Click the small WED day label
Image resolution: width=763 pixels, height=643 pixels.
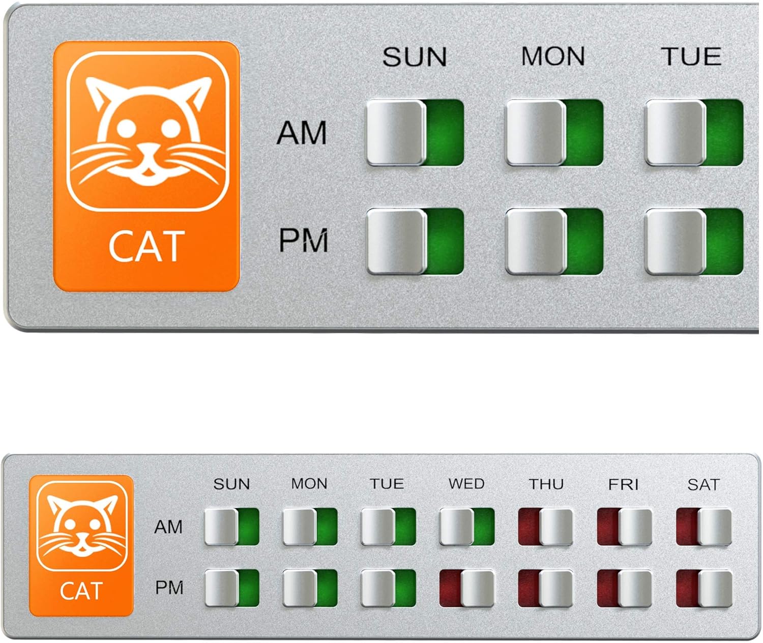[466, 483]
